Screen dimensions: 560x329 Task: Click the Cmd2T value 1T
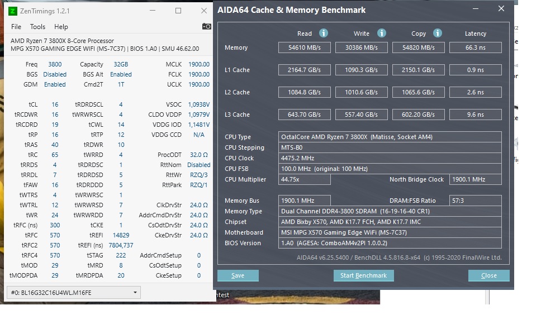tap(121, 84)
